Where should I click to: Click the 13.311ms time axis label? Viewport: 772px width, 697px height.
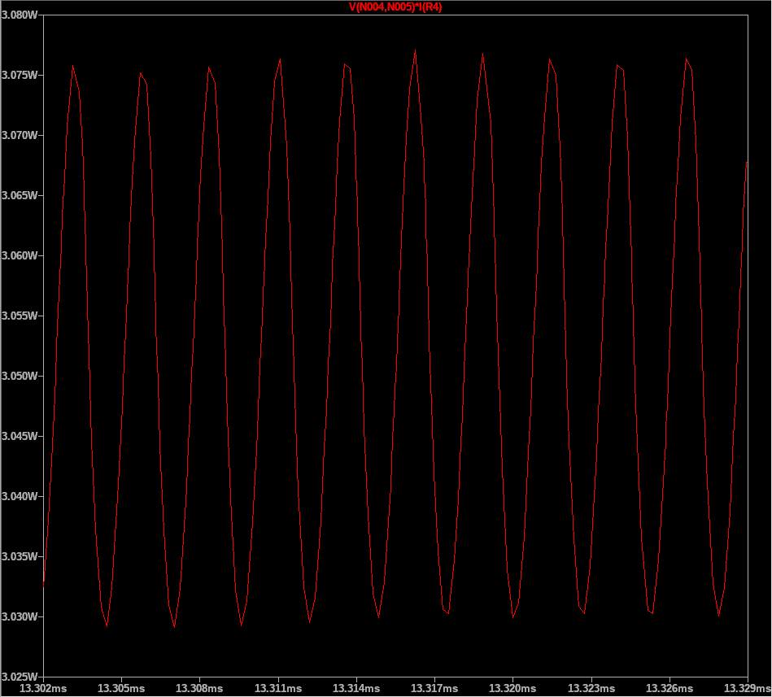278,688
